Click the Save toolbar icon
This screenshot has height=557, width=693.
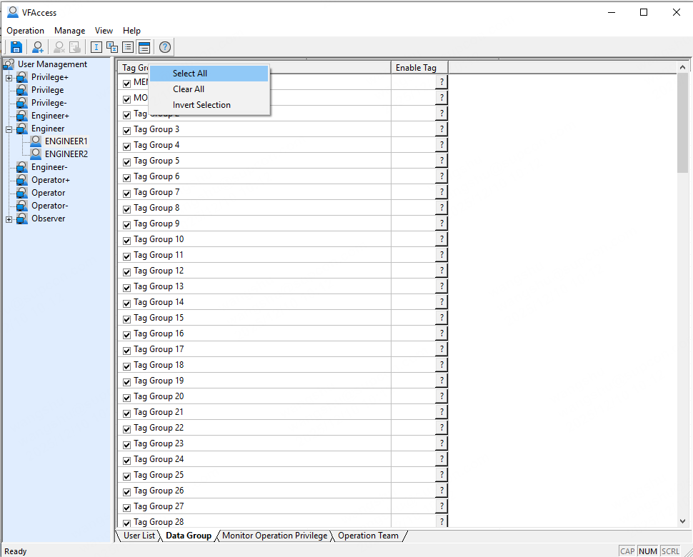coord(16,47)
